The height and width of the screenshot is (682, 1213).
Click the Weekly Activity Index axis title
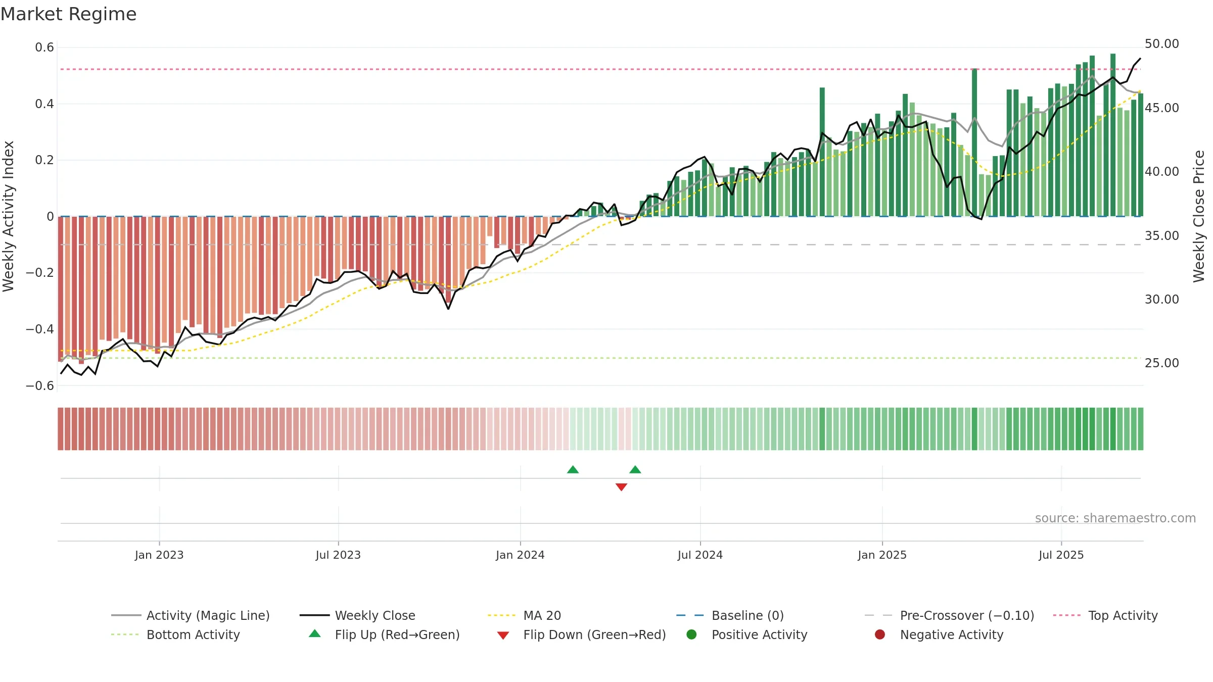pyautogui.click(x=9, y=216)
